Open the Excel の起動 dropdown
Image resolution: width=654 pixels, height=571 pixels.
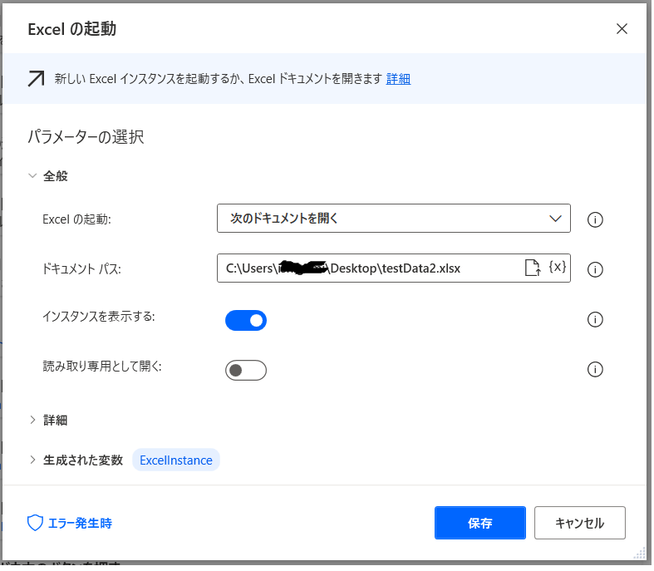393,219
